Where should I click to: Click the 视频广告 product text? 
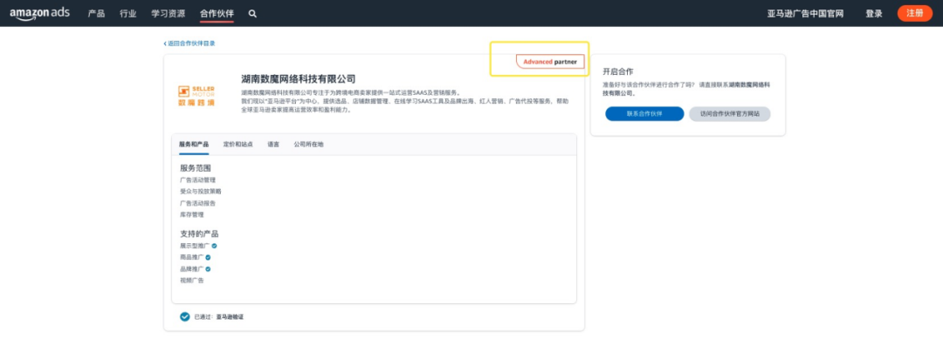(191, 281)
